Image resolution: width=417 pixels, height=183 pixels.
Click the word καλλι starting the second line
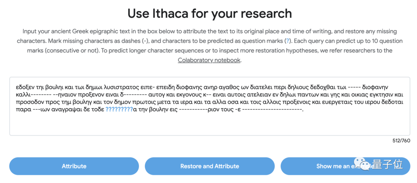click(22, 94)
